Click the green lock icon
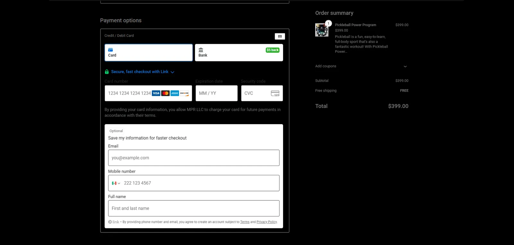The image size is (514, 245). click(x=107, y=72)
